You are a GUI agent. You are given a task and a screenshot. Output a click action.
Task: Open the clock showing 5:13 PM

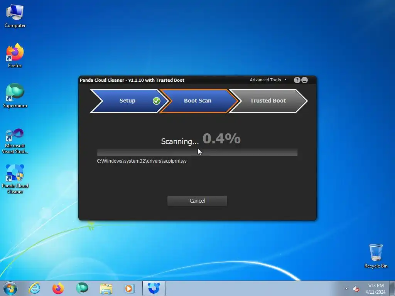point(375,289)
